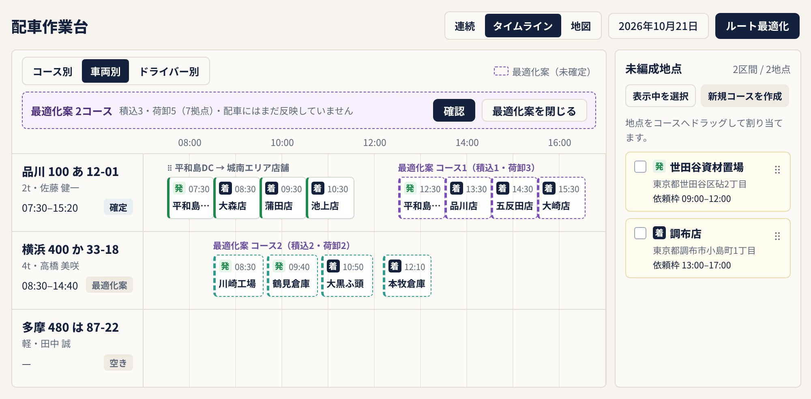Click 着 icon on 12:10 本牧倉庫 stop
This screenshot has width=811, height=399.
395,266
